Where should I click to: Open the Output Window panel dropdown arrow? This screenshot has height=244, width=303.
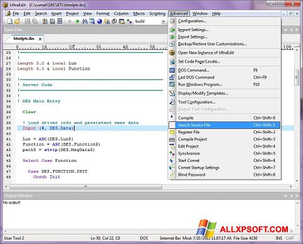click(285, 196)
